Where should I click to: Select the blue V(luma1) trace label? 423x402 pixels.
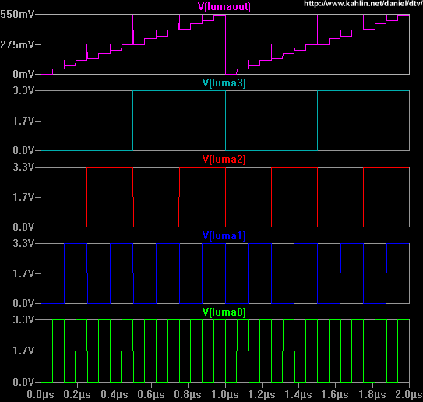click(224, 235)
